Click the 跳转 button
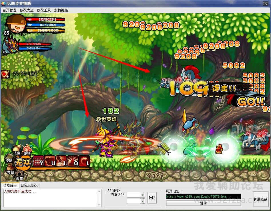 [x=203, y=203]
